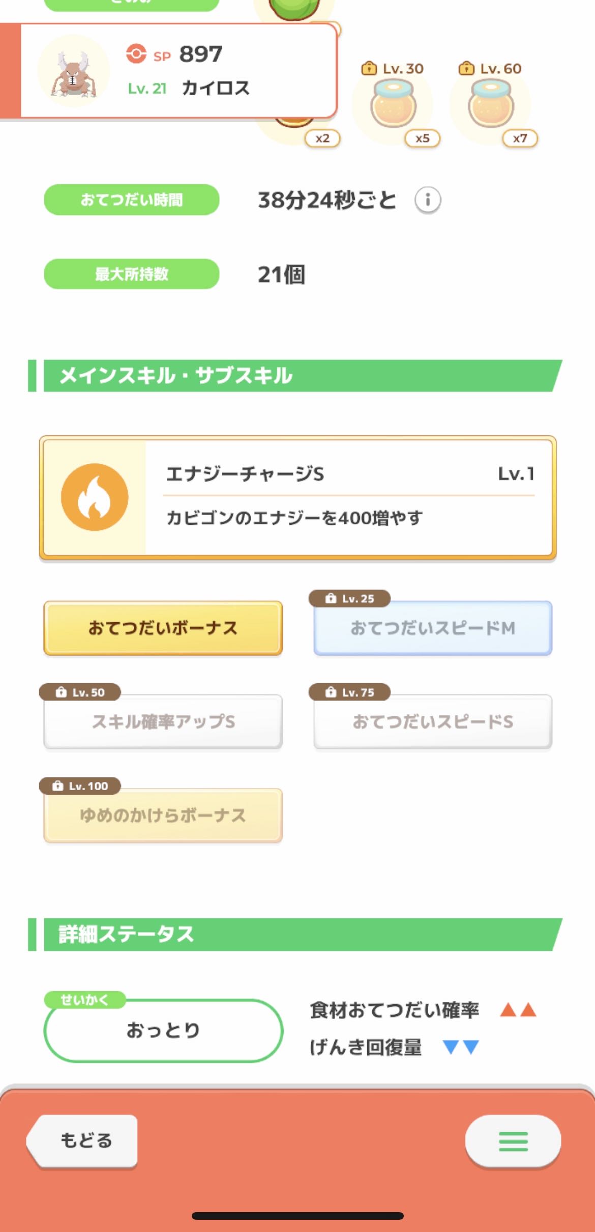Viewport: 595px width, 1232px height.
Task: Tap the Poké Ball SP icon
Action: tap(136, 53)
